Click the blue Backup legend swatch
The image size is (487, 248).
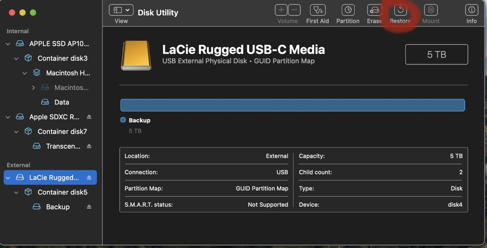pyautogui.click(x=123, y=120)
